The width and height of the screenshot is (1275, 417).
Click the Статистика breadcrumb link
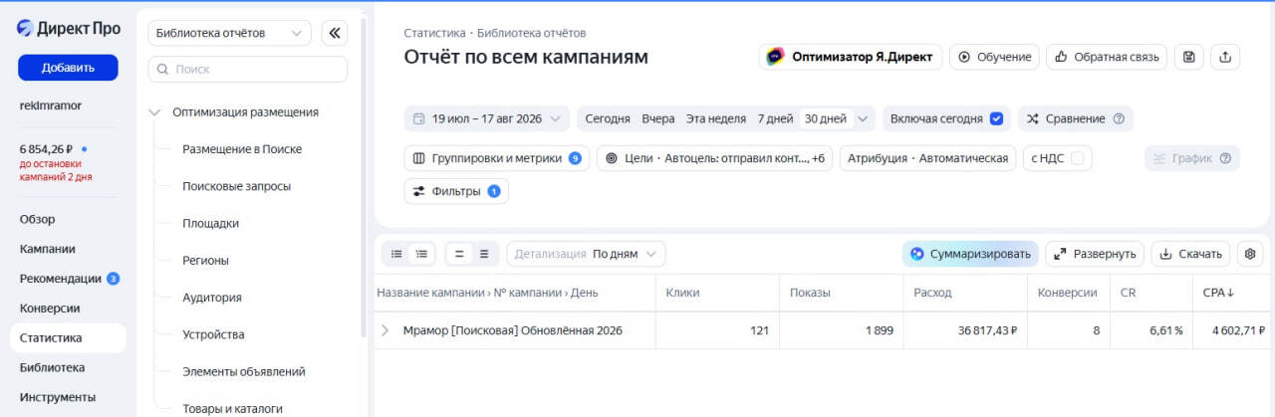click(x=435, y=33)
